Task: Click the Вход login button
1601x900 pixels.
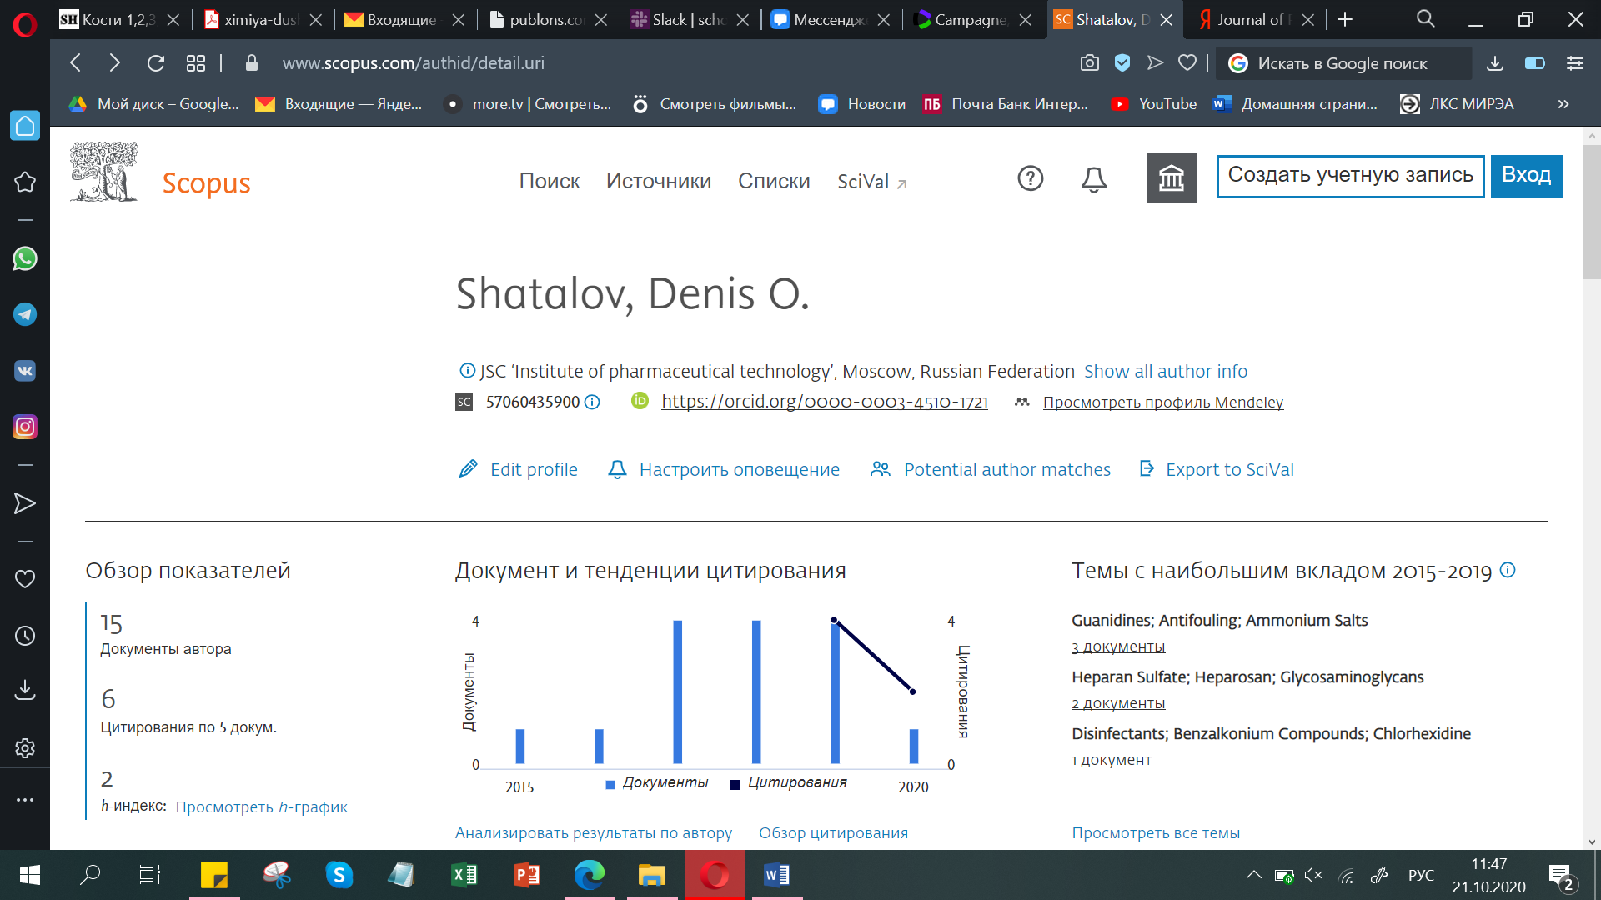Action: (x=1525, y=175)
